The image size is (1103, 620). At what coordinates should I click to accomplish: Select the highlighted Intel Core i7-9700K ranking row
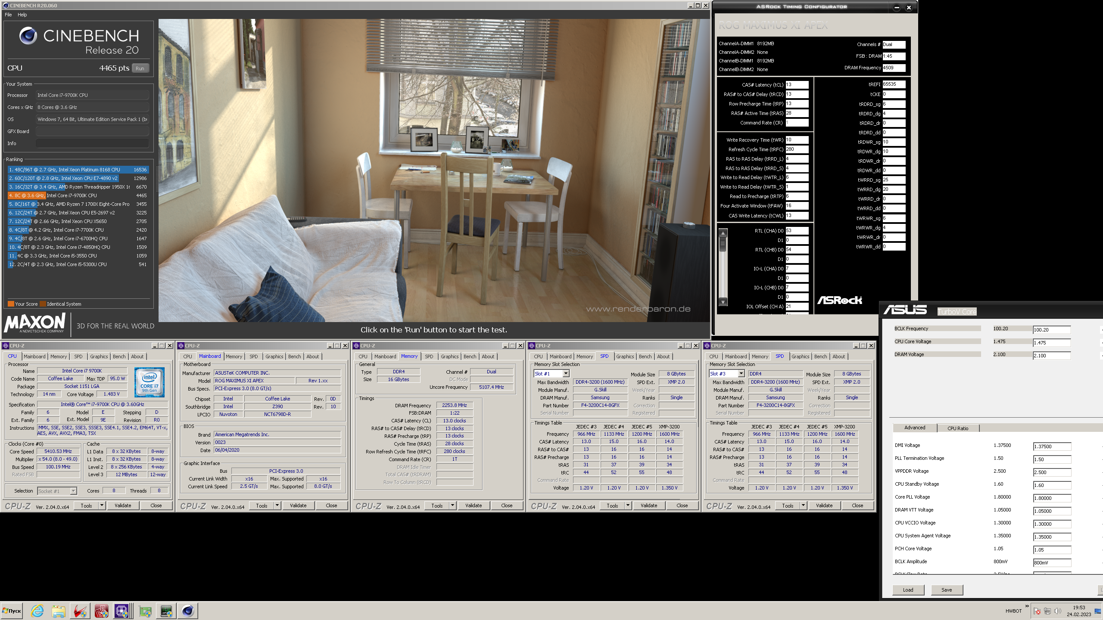[x=78, y=195]
